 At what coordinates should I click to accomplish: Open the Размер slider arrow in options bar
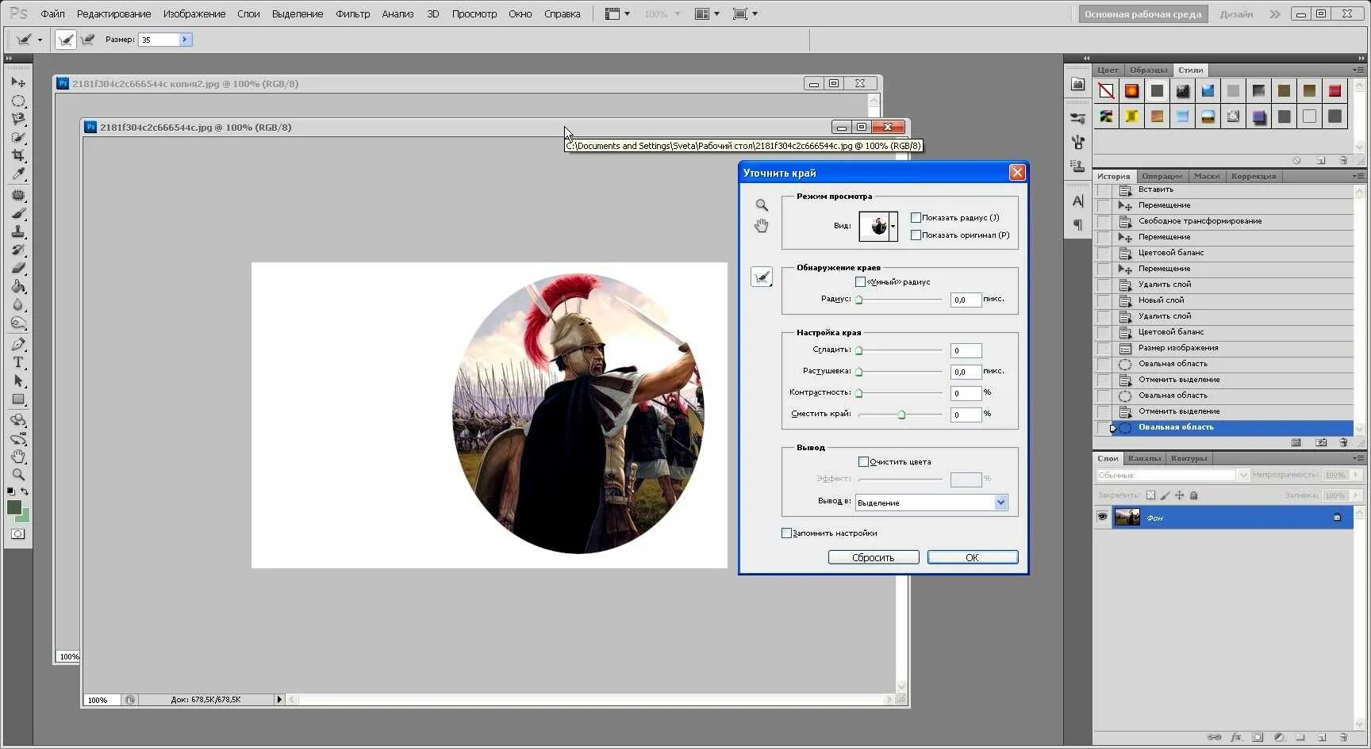click(185, 40)
